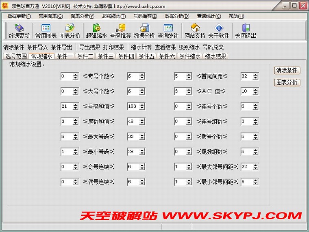
Task: Increase the 奇号个数 minimum spinner value
Action: [76, 75]
